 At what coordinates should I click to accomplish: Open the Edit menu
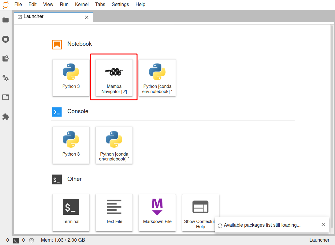click(32, 5)
